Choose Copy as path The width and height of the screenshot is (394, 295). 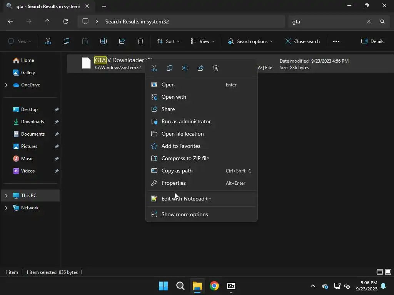click(201, 171)
